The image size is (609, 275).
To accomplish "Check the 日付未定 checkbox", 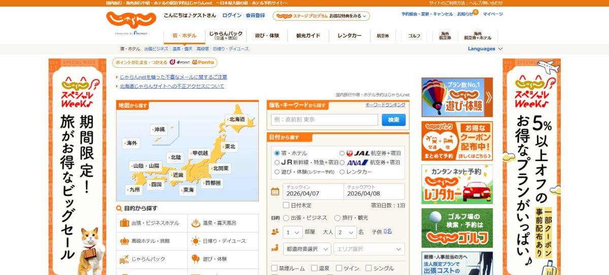I will pos(286,205).
